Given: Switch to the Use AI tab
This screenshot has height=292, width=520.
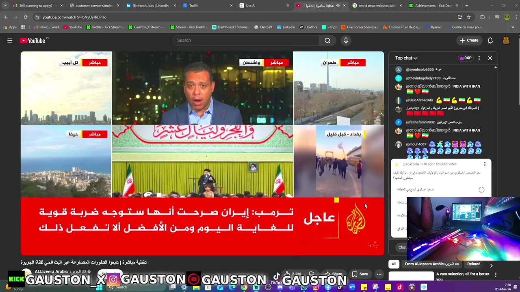Looking at the screenshot, I should pyautogui.click(x=264, y=6).
